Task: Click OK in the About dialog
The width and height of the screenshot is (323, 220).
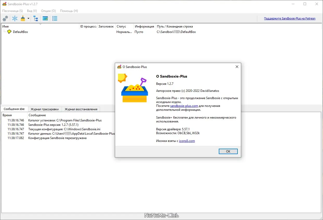Action: click(228, 152)
